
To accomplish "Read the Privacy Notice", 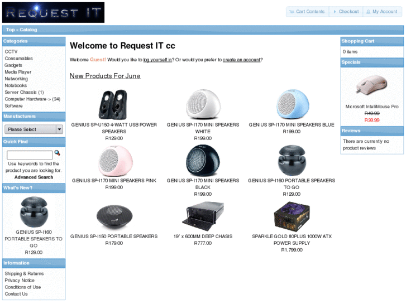I will tap(20, 280).
